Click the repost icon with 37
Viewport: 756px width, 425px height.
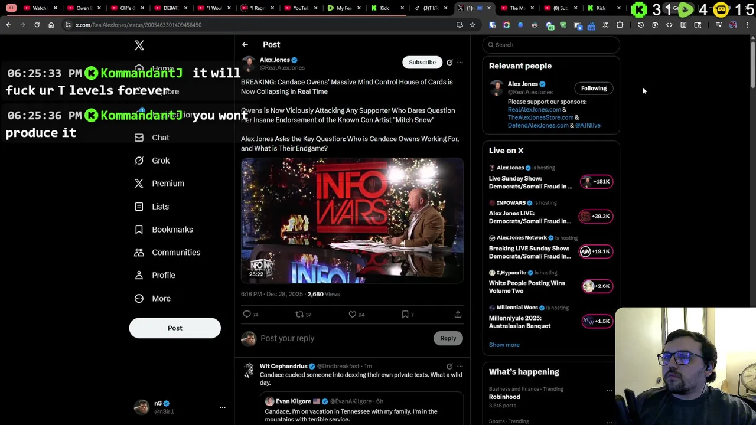coord(299,315)
